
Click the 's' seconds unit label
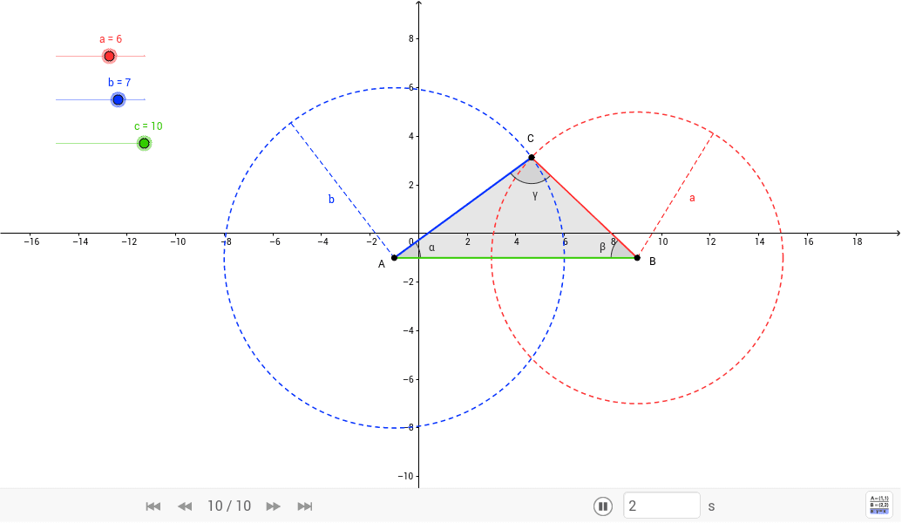(x=712, y=506)
